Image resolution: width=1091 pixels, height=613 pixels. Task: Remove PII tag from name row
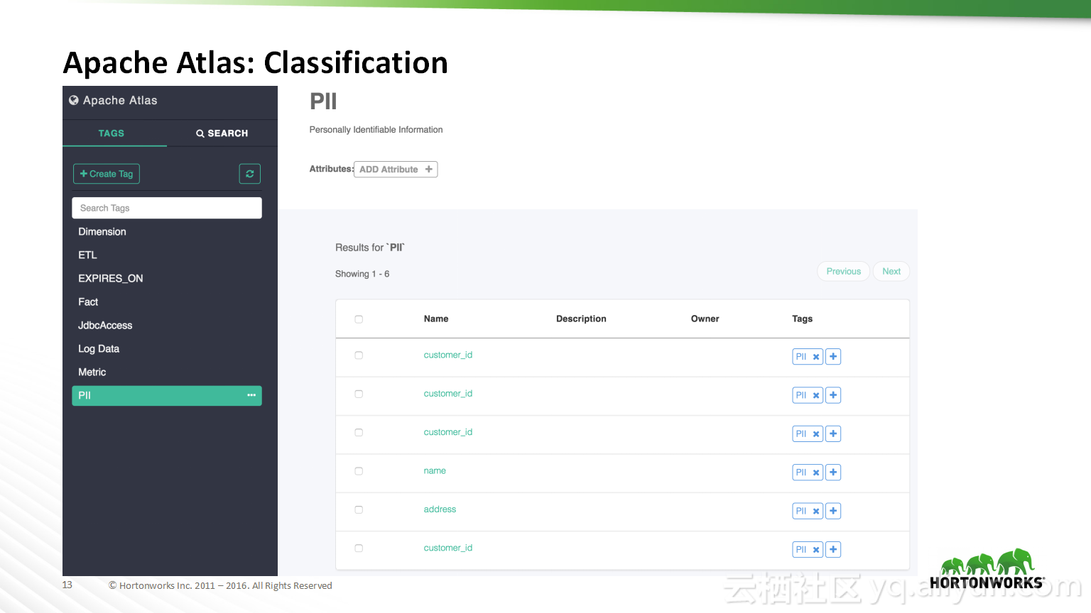816,473
